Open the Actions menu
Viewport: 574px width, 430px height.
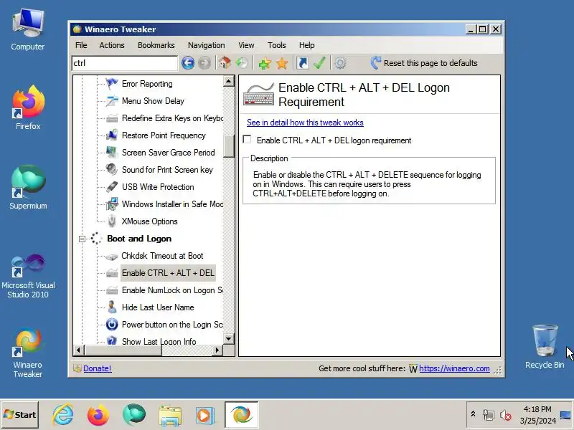coord(112,45)
